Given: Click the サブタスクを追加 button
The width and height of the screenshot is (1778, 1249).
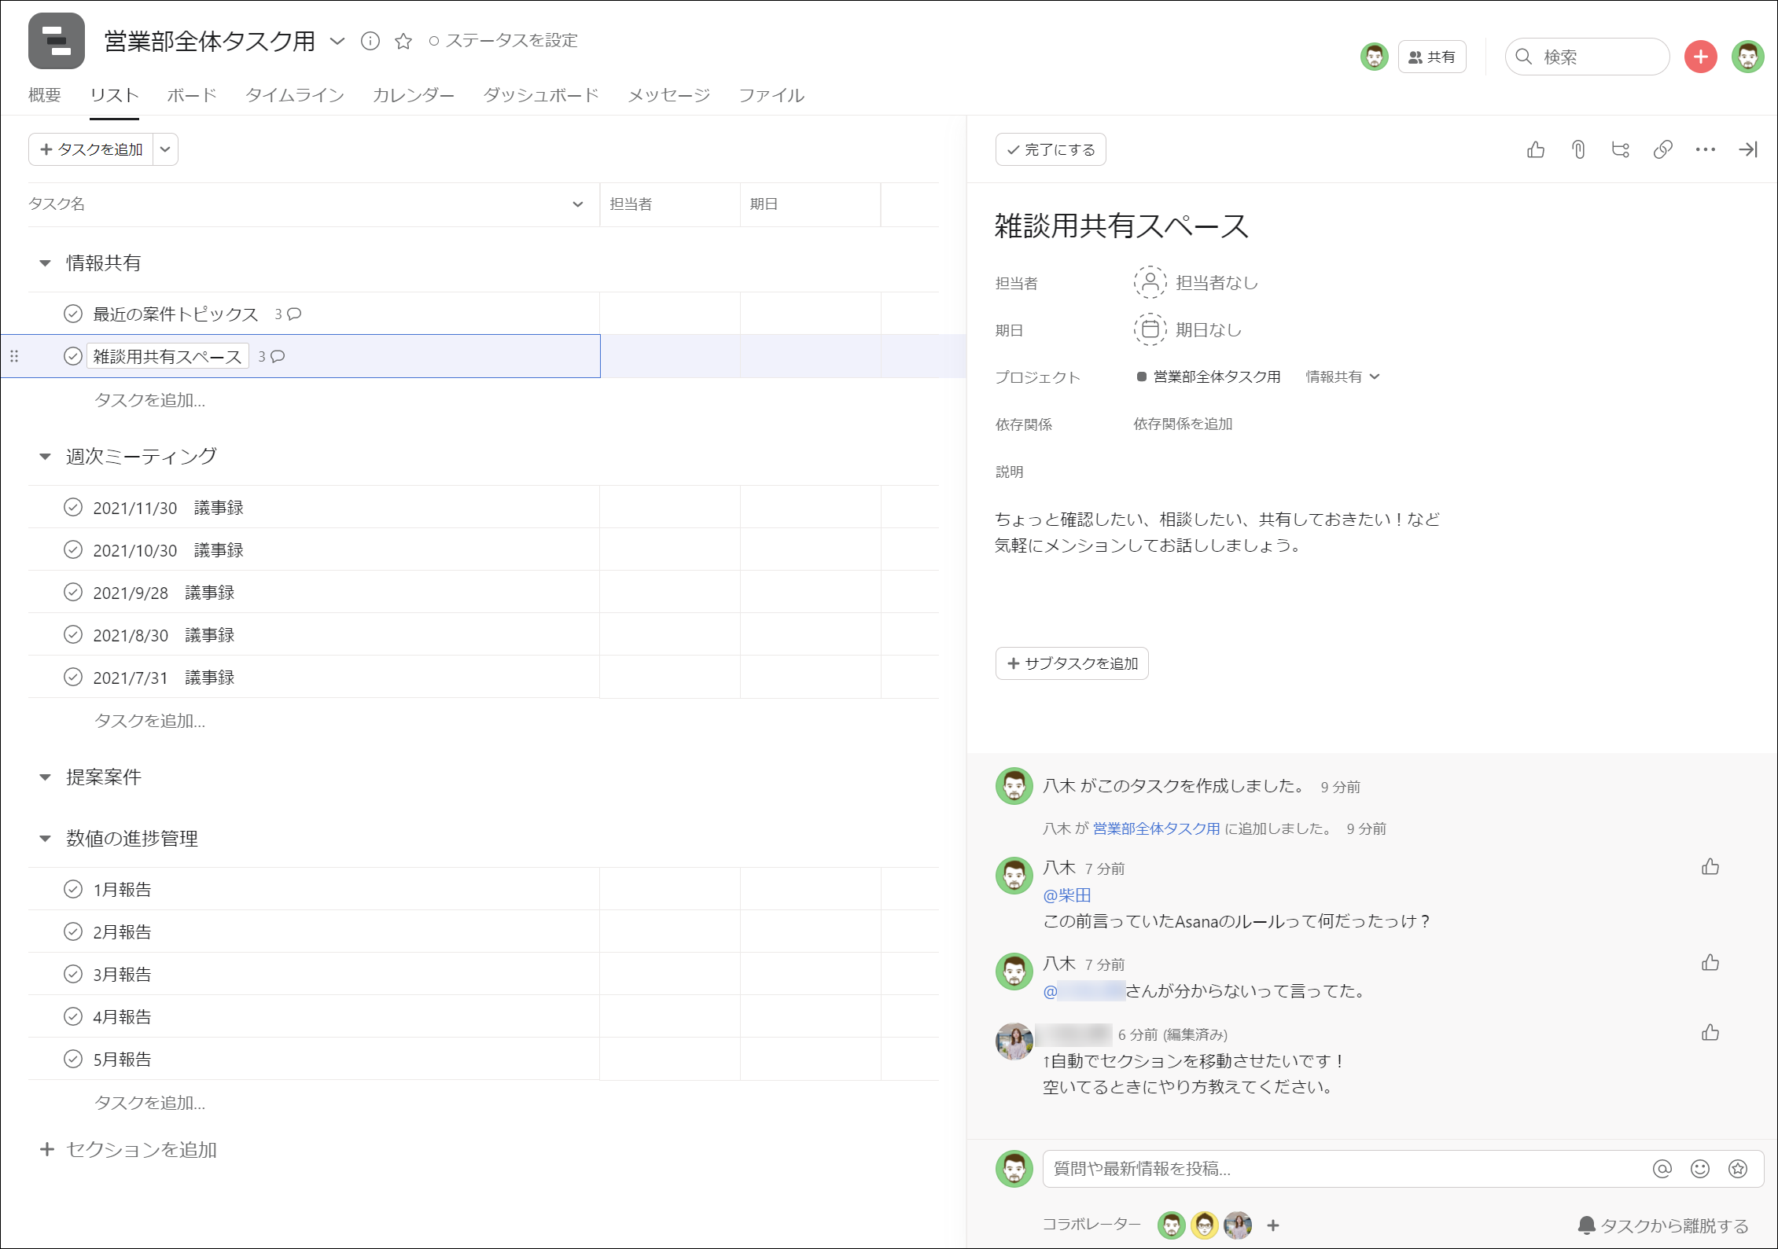Looking at the screenshot, I should click(x=1072, y=663).
